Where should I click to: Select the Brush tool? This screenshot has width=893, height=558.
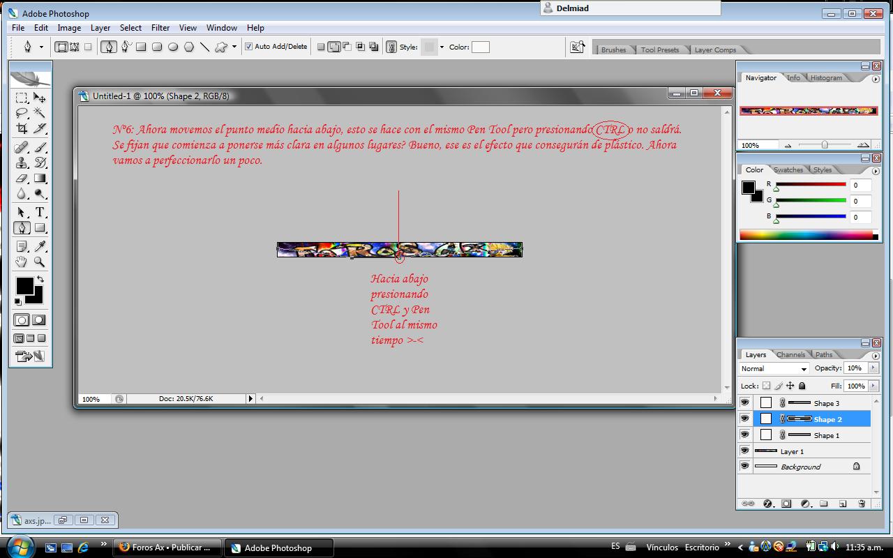click(40, 147)
